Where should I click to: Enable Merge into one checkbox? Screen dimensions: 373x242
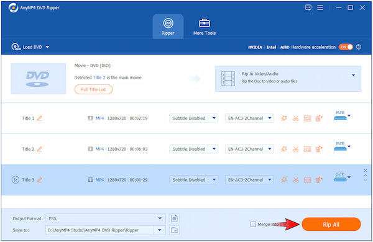[253, 224]
